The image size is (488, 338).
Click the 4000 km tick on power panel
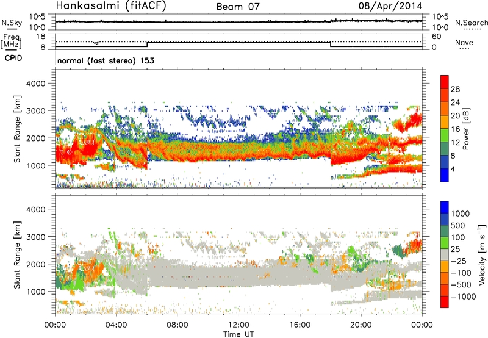tap(35, 84)
